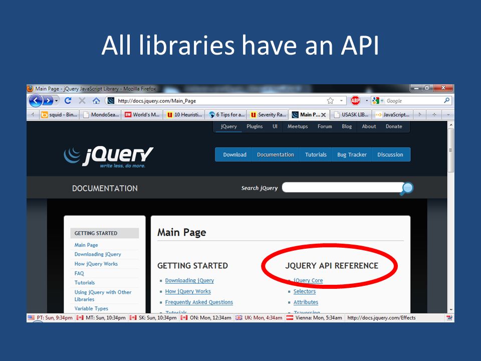Click the jQuery search magnifier button
Viewport: 481px width, 361px height.
407,188
